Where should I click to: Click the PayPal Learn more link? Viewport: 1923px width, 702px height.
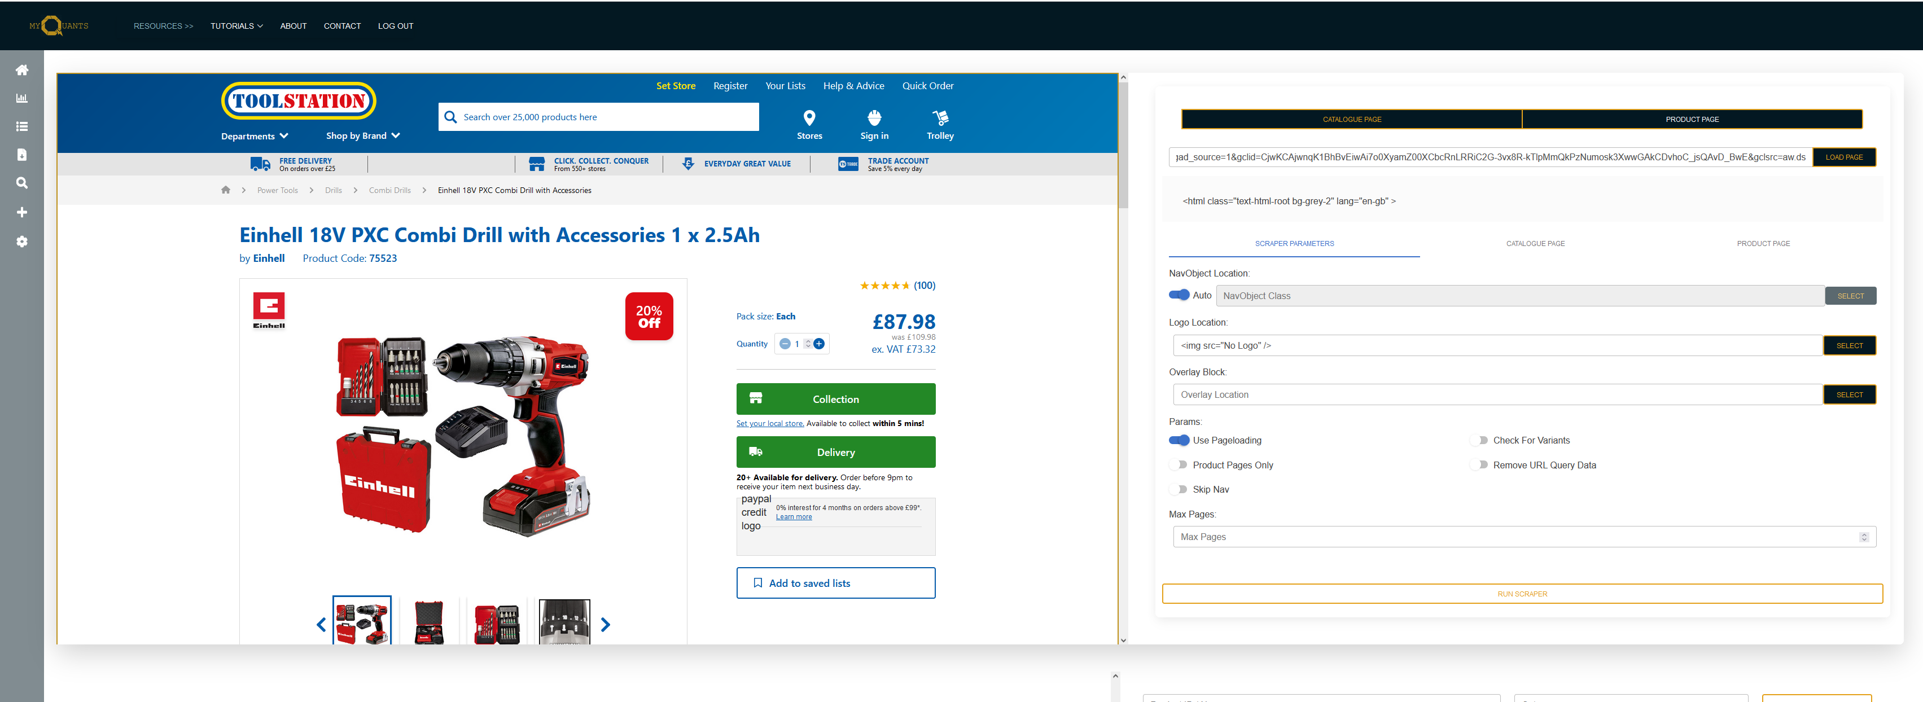coord(794,517)
